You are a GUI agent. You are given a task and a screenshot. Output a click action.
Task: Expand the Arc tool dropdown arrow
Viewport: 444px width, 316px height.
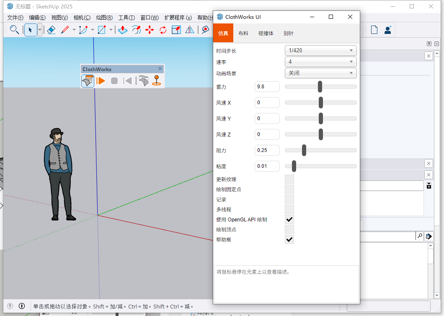[x=92, y=30]
